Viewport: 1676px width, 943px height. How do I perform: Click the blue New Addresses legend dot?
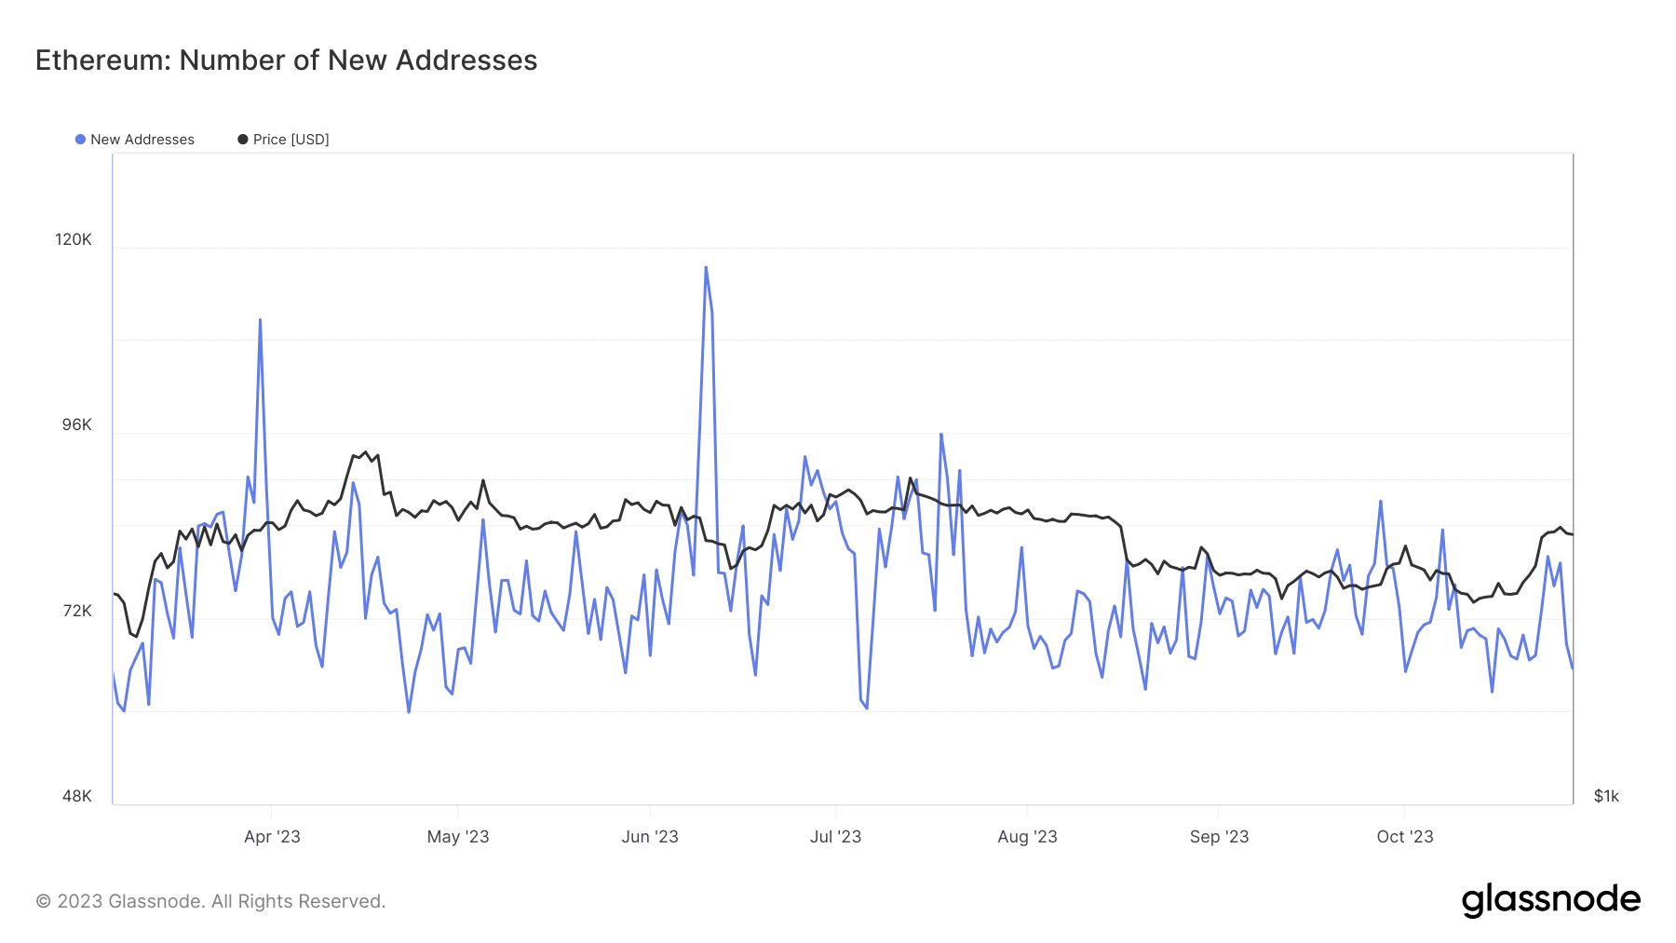(x=80, y=140)
